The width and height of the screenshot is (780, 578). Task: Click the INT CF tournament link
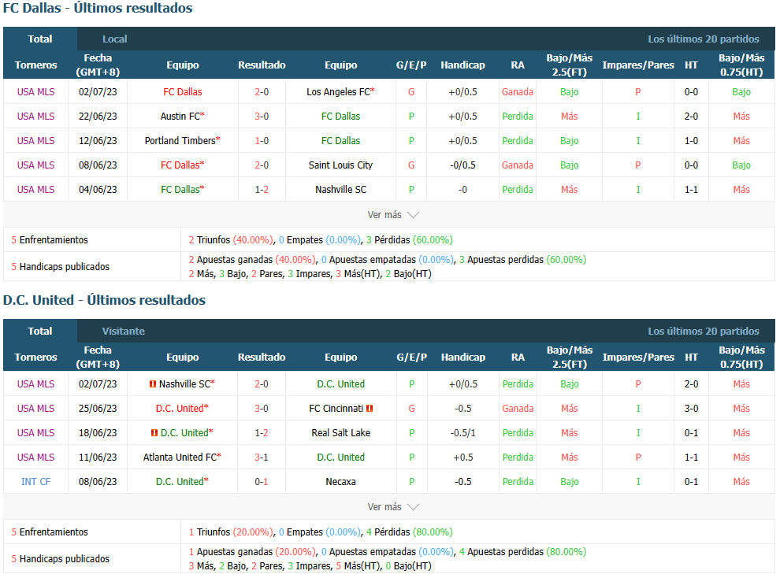point(35,482)
